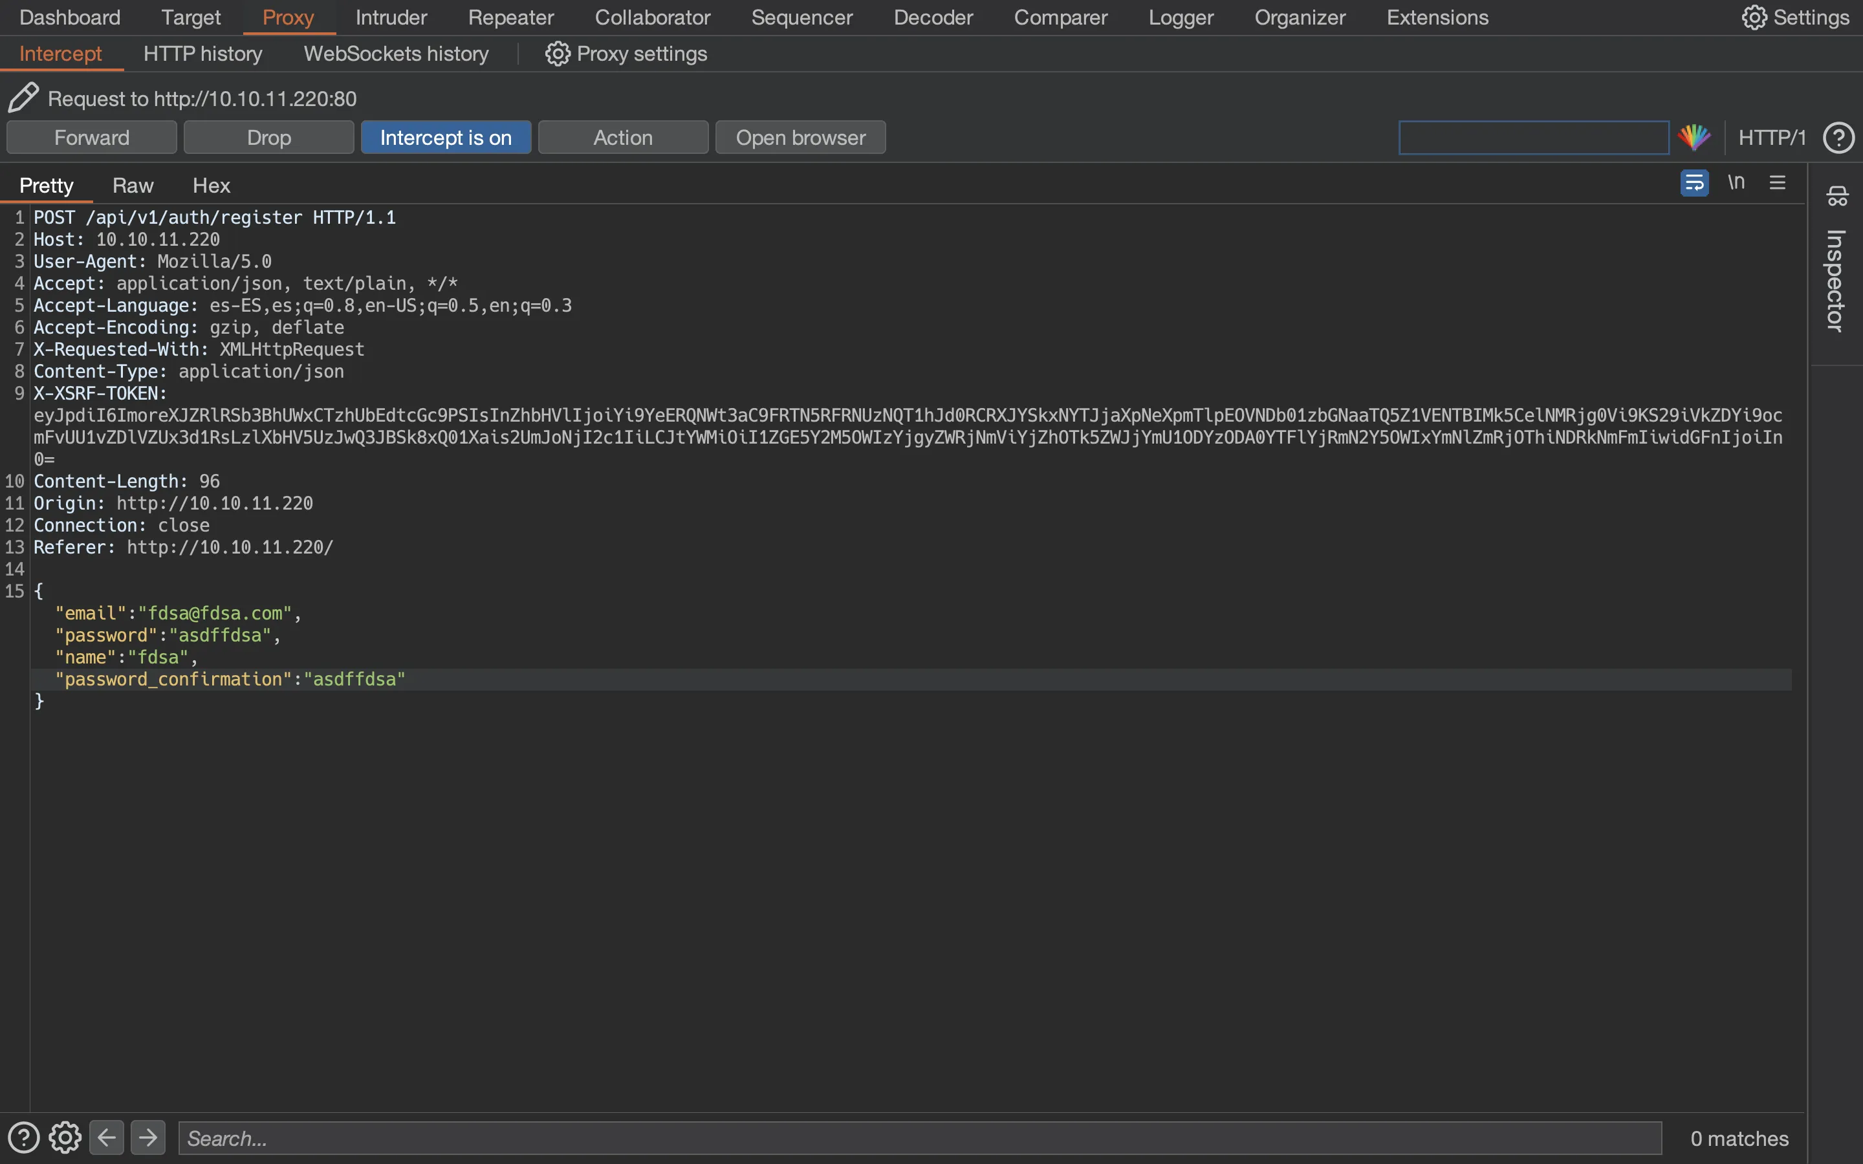The height and width of the screenshot is (1164, 1863).
Task: Expand the Inspector side panel
Action: pos(1836,281)
